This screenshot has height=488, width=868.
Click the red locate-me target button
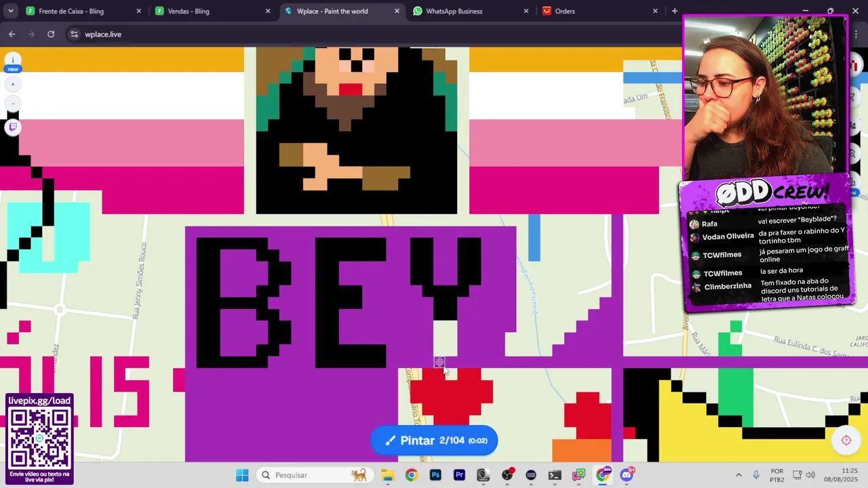click(846, 441)
